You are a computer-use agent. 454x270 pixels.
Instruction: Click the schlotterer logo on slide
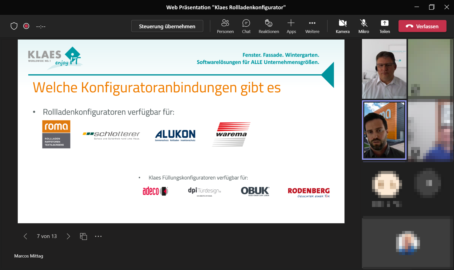[111, 135]
